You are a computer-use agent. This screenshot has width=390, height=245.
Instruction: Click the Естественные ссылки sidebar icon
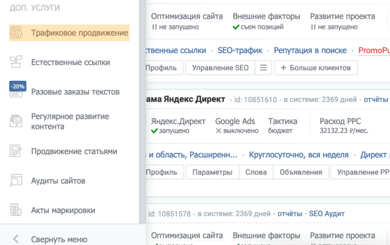click(16, 62)
